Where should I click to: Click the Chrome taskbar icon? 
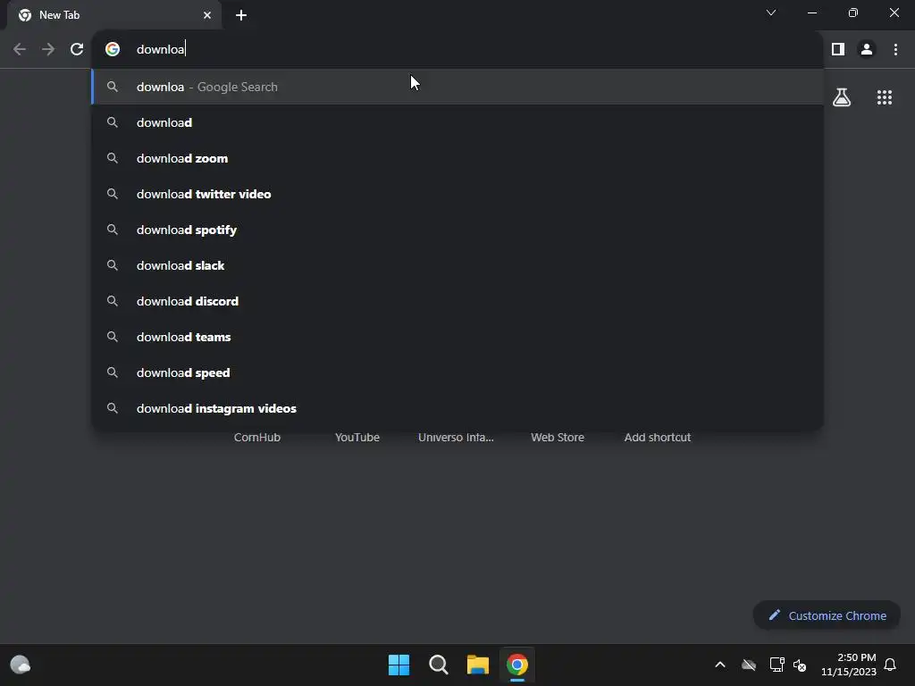point(517,665)
